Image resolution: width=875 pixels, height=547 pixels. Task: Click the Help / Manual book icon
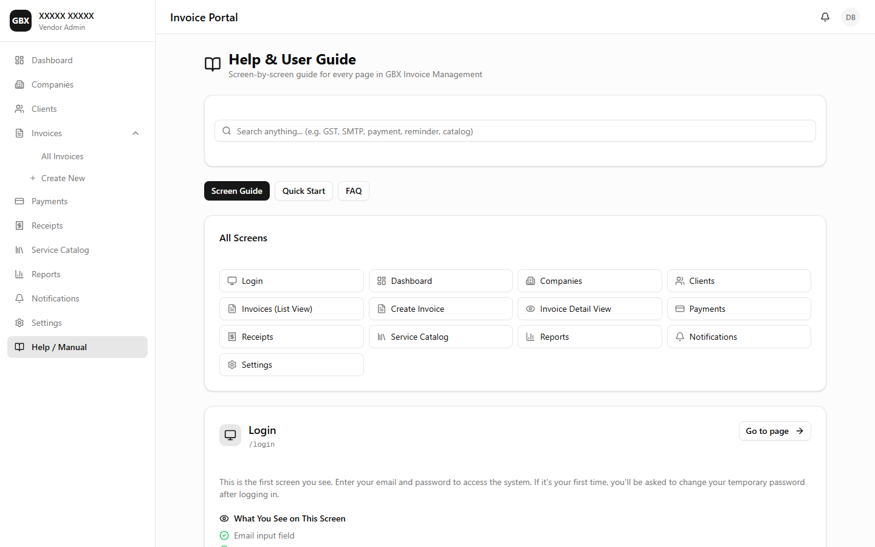19,347
